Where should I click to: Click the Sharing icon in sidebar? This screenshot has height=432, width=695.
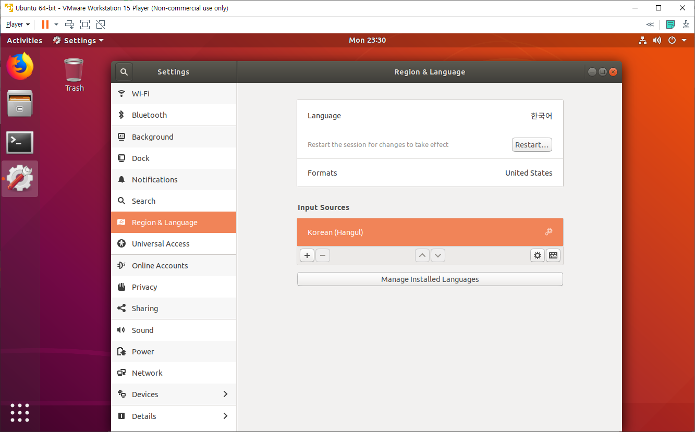tap(121, 308)
